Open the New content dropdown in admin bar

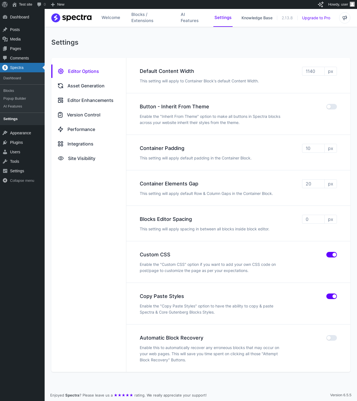[x=58, y=4]
